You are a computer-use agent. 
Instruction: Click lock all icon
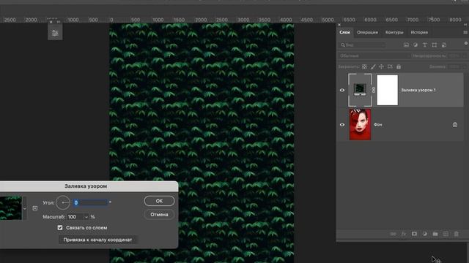(399, 66)
